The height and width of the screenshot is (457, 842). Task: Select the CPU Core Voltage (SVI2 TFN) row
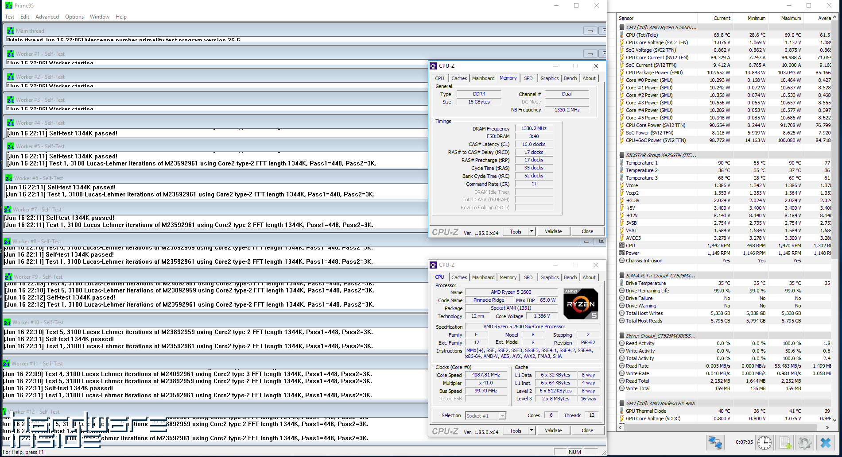coord(725,42)
